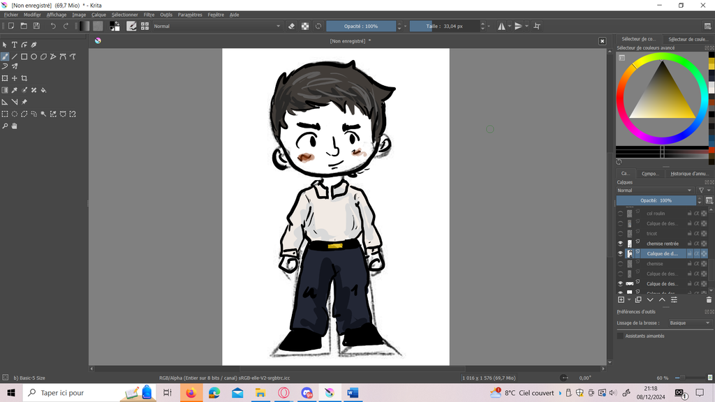Image resolution: width=715 pixels, height=402 pixels.
Task: Open the Filtre menu
Action: tap(149, 15)
